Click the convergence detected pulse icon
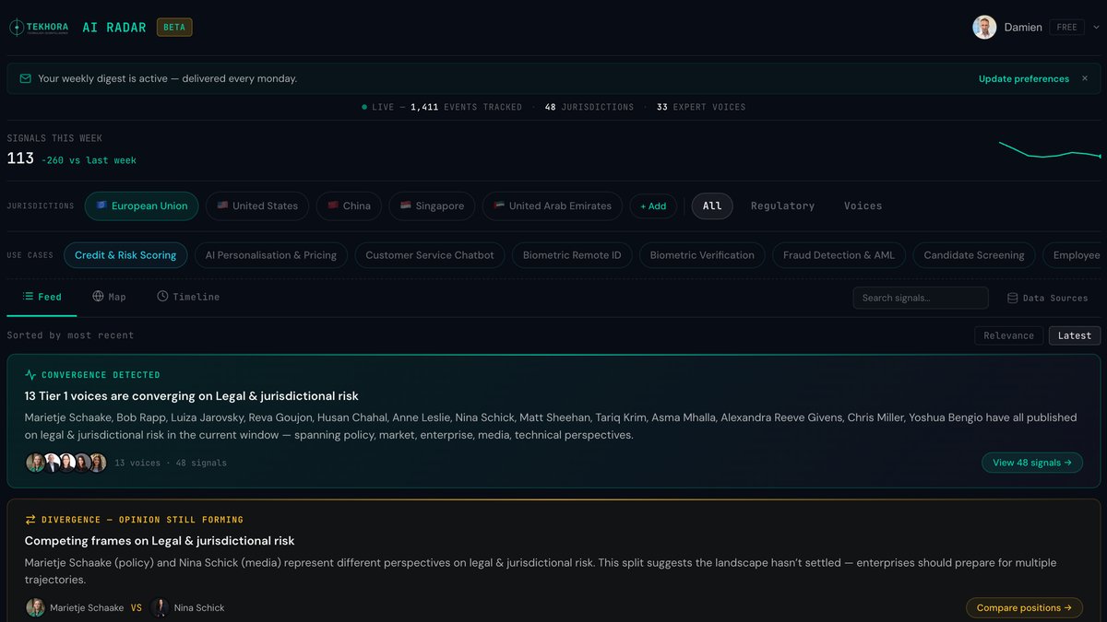Screen dimensions: 1107x622 [30, 374]
